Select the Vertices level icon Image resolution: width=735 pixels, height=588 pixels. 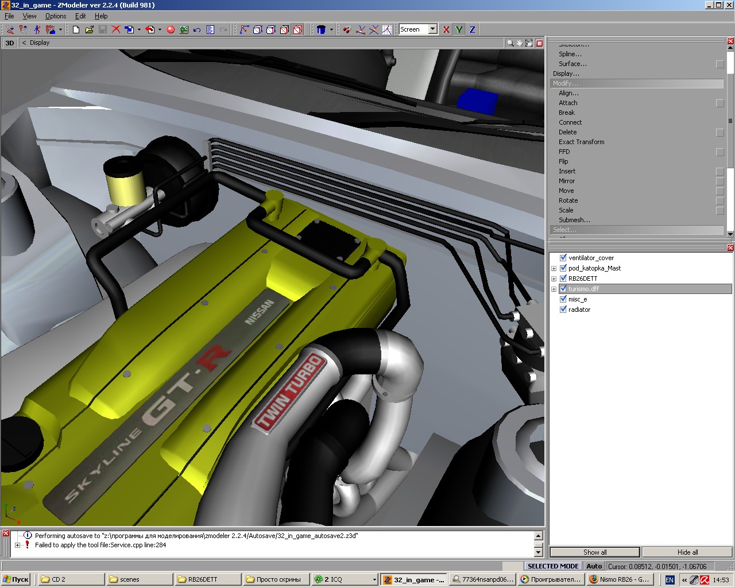[245, 29]
